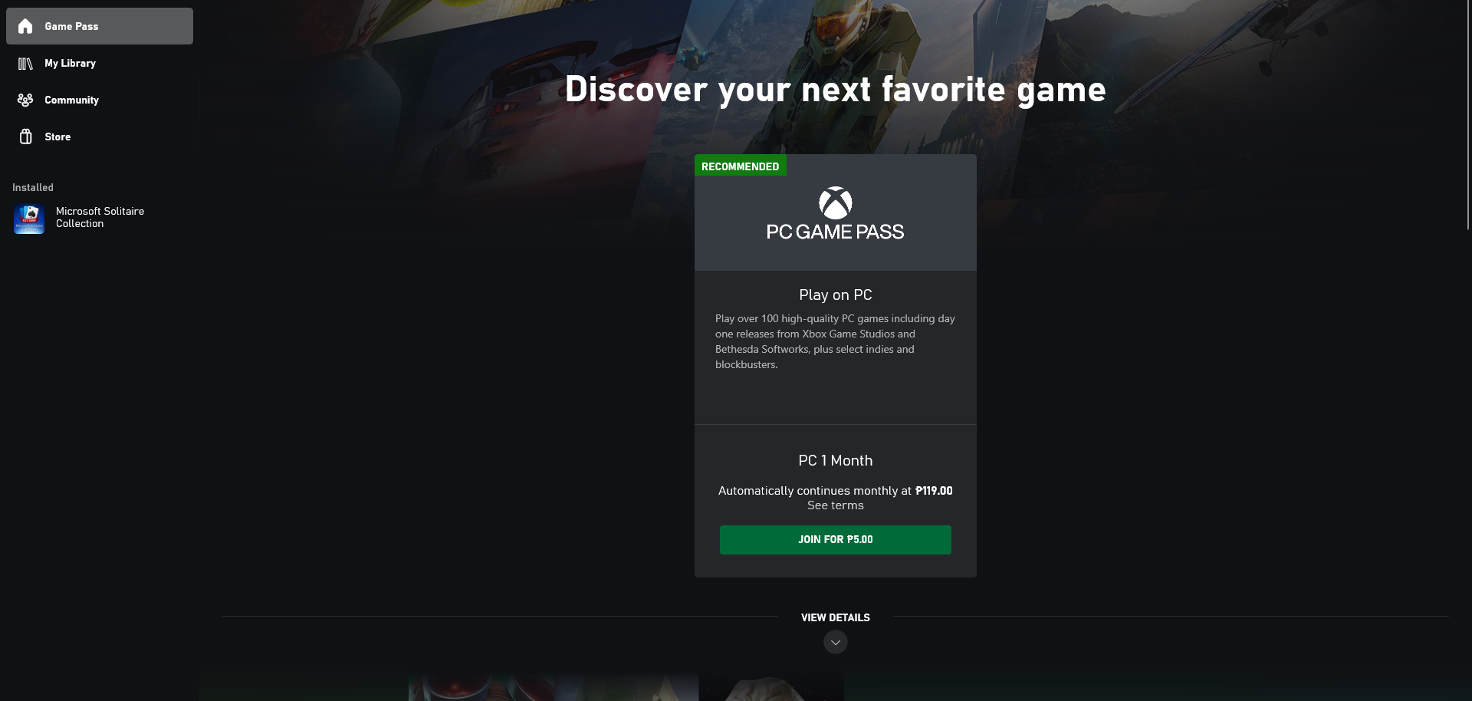Viewport: 1472px width, 701px height.
Task: Expand details with the down chevron circle
Action: (x=835, y=642)
